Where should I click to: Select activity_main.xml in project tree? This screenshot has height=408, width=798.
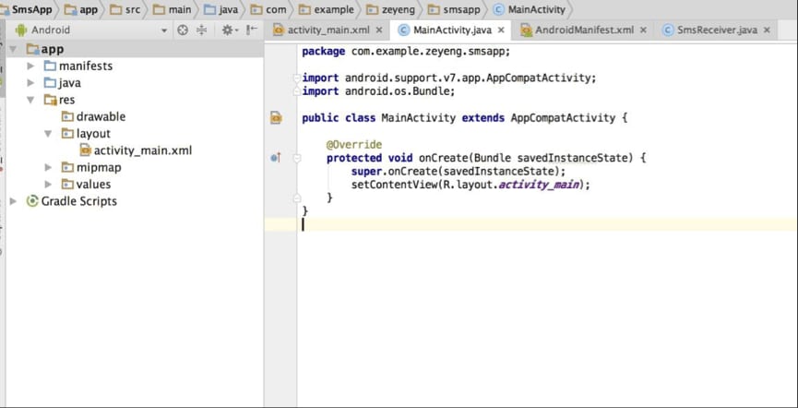[136, 150]
